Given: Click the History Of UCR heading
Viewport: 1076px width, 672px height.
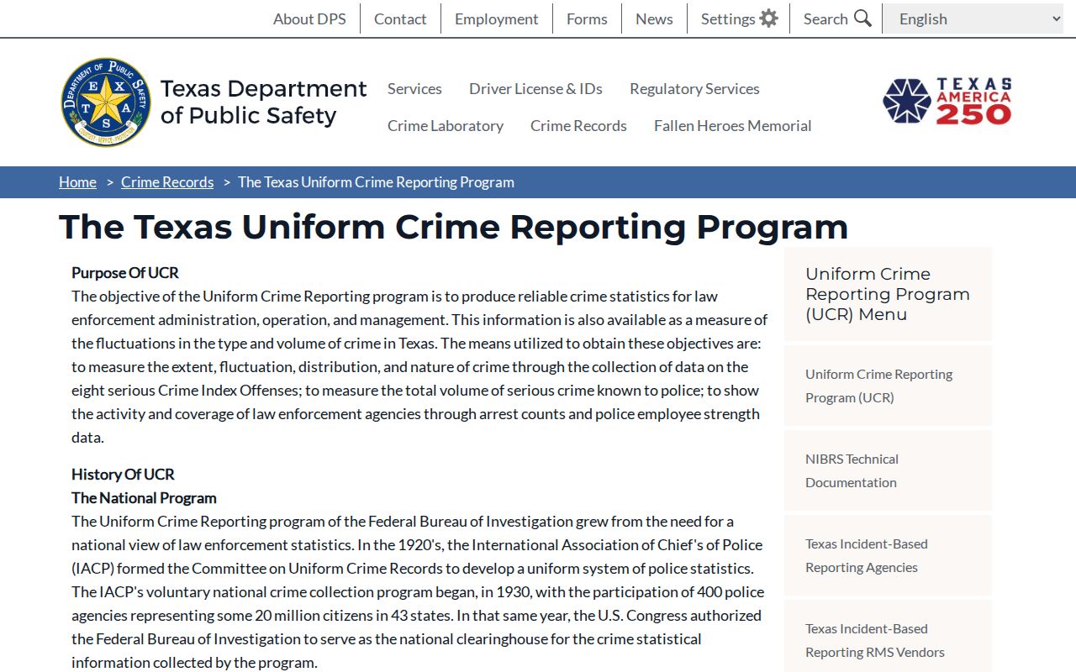Looking at the screenshot, I should (x=123, y=474).
